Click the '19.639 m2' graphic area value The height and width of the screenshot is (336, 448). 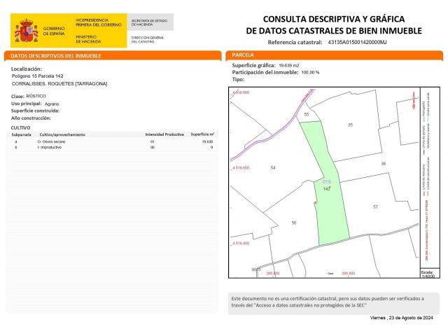tap(289, 65)
